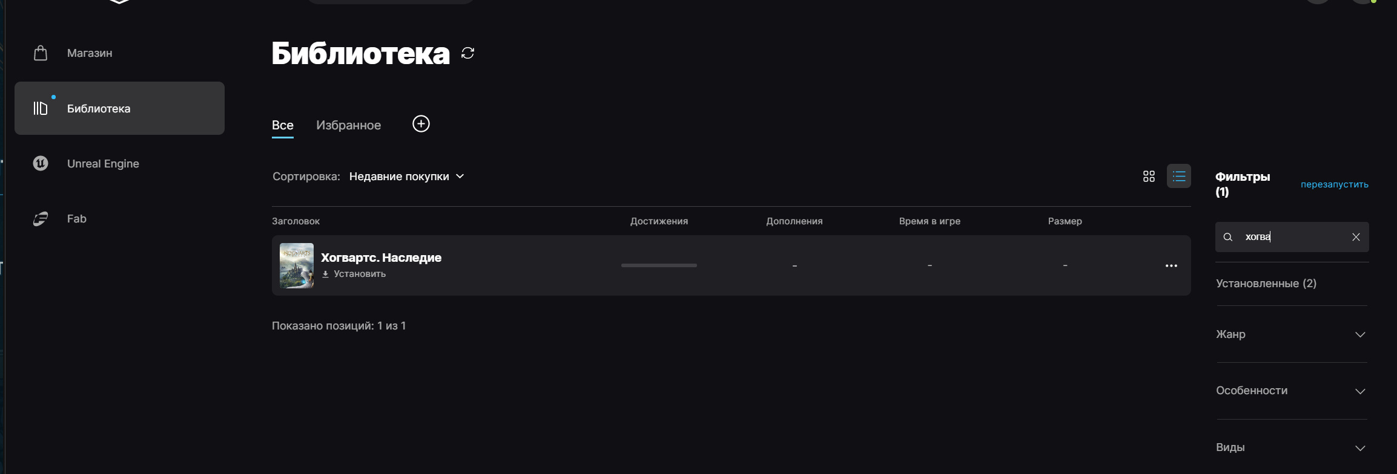Open the Store (Магазин) sidebar item
This screenshot has height=474, width=1397.
[89, 53]
